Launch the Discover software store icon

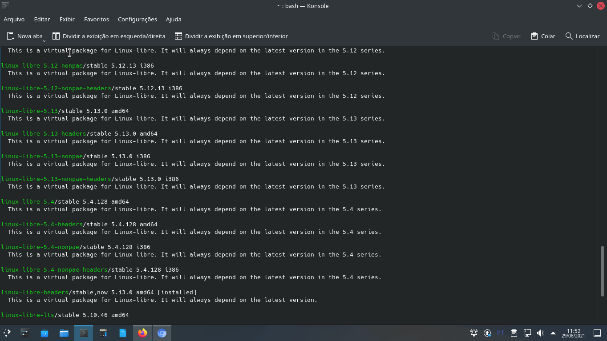[x=44, y=333]
